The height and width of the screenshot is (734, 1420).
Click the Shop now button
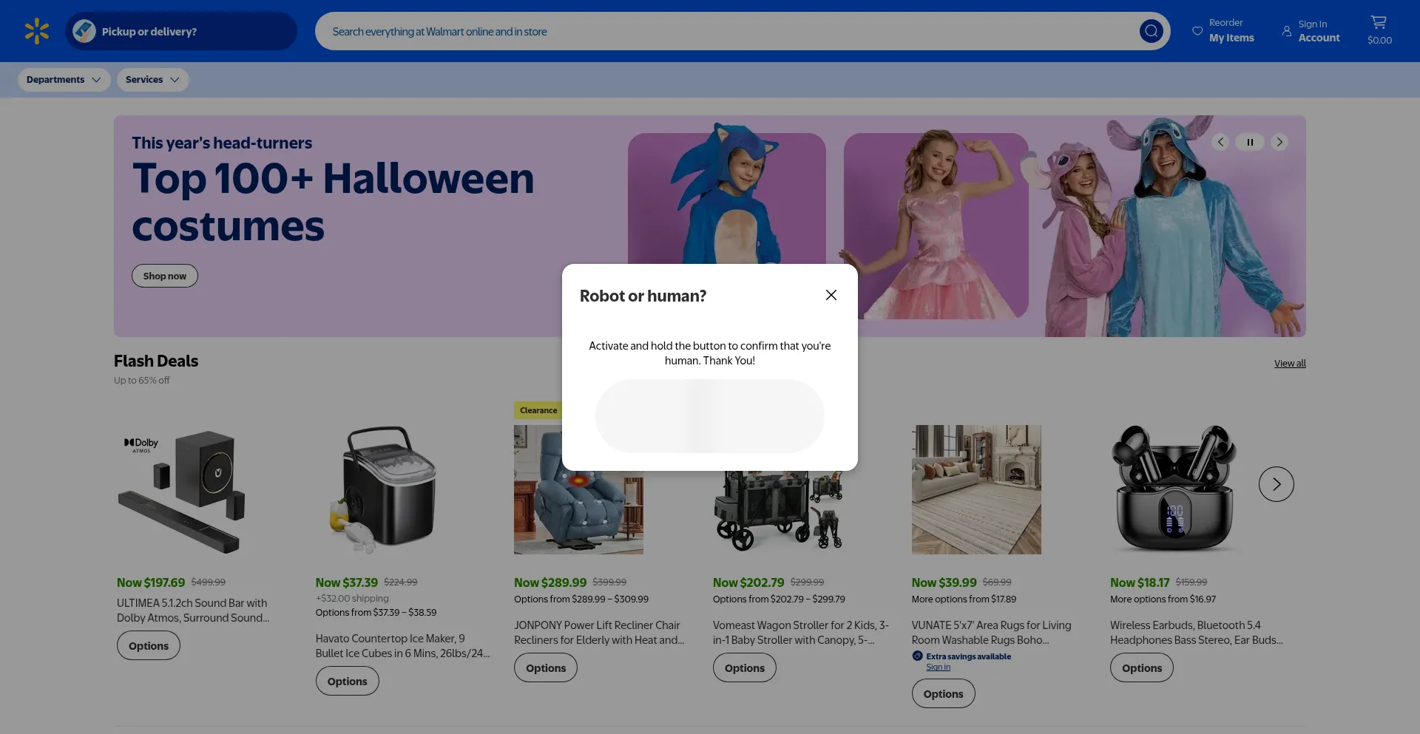pos(165,276)
